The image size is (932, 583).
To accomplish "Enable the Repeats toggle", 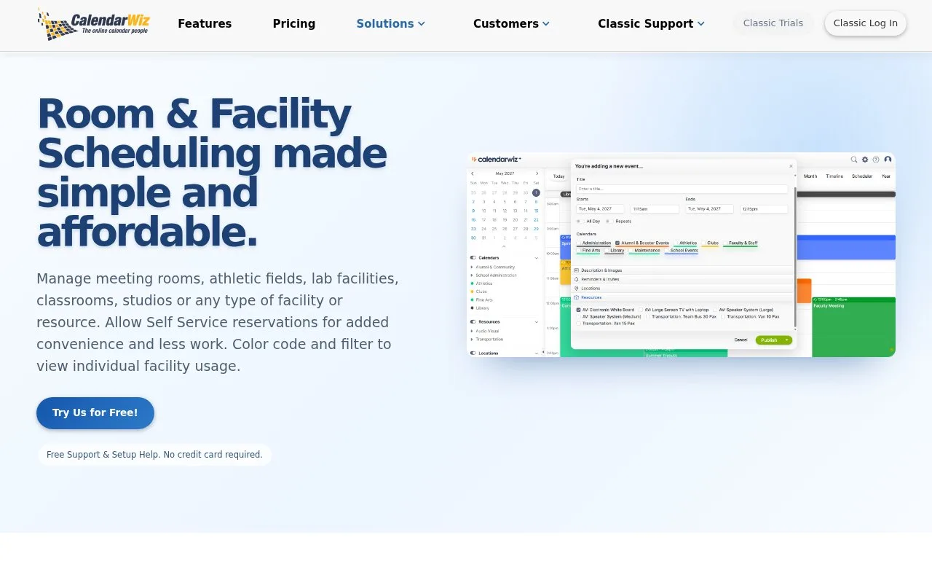I will click(609, 222).
